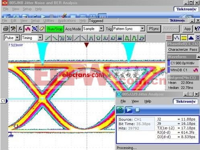This screenshot has width=200, height=150.
Task: Click the Median 22.78ns readout
Action: (180, 87)
